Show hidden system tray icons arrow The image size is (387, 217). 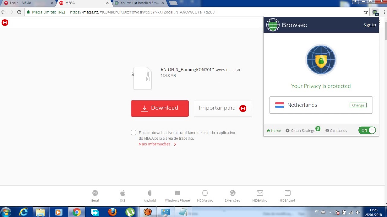pos(330,212)
